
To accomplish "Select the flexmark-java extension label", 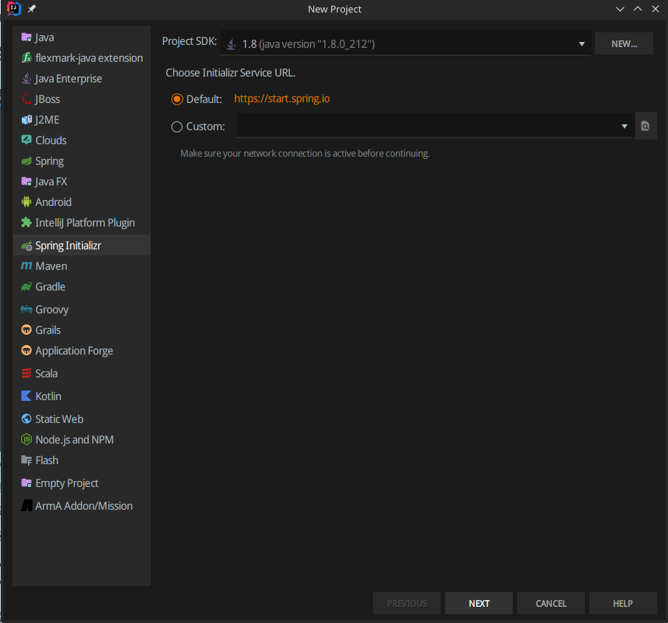I will [89, 58].
